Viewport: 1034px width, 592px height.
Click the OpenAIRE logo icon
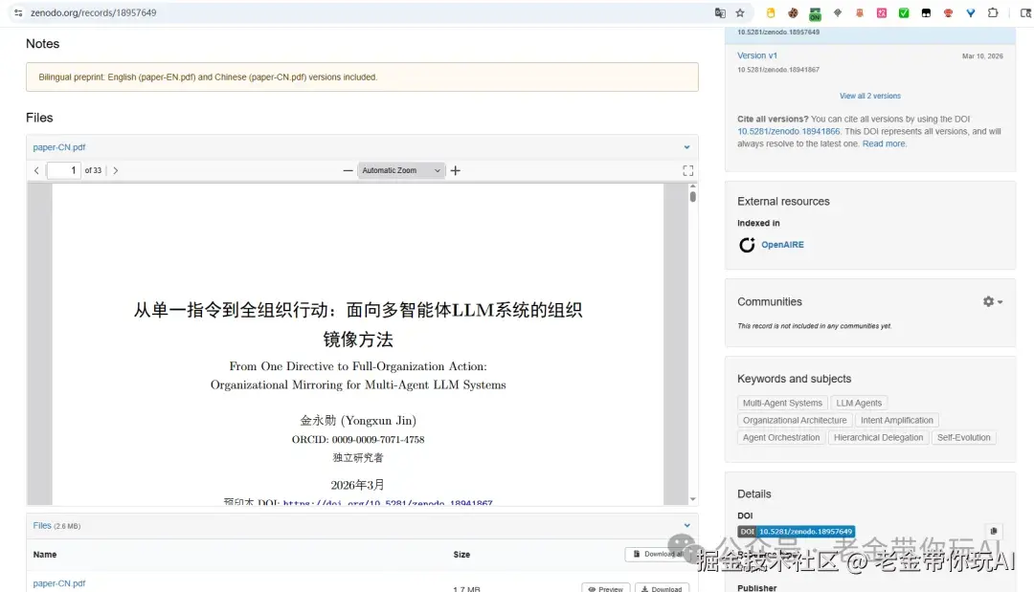click(747, 245)
